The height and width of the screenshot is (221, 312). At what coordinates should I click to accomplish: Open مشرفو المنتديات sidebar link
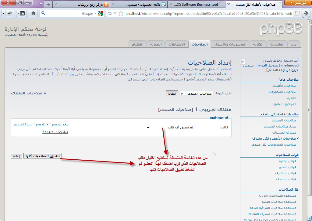[284, 133]
